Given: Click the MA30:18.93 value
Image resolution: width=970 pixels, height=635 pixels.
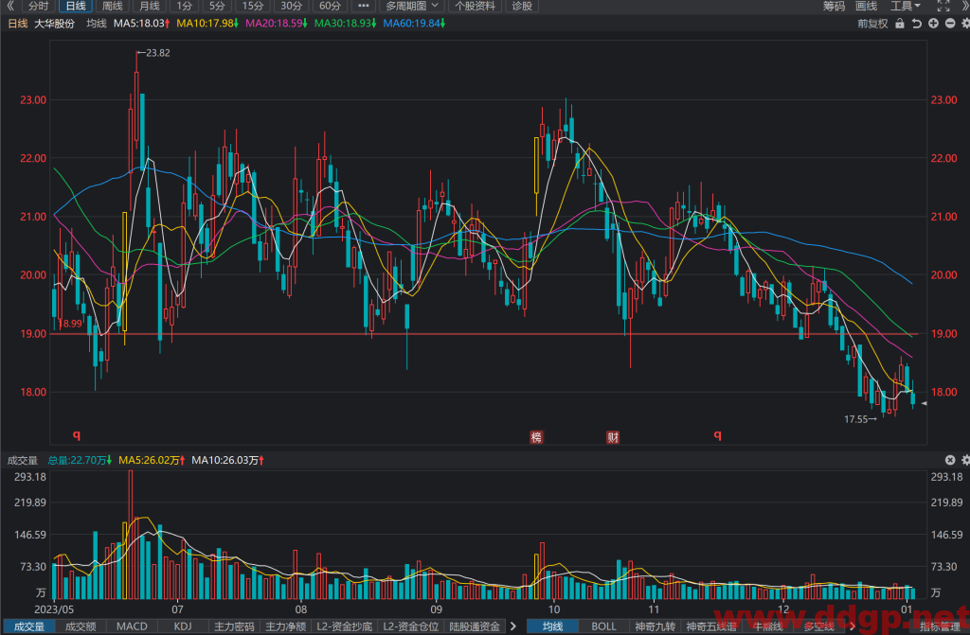Looking at the screenshot, I should coord(345,24).
